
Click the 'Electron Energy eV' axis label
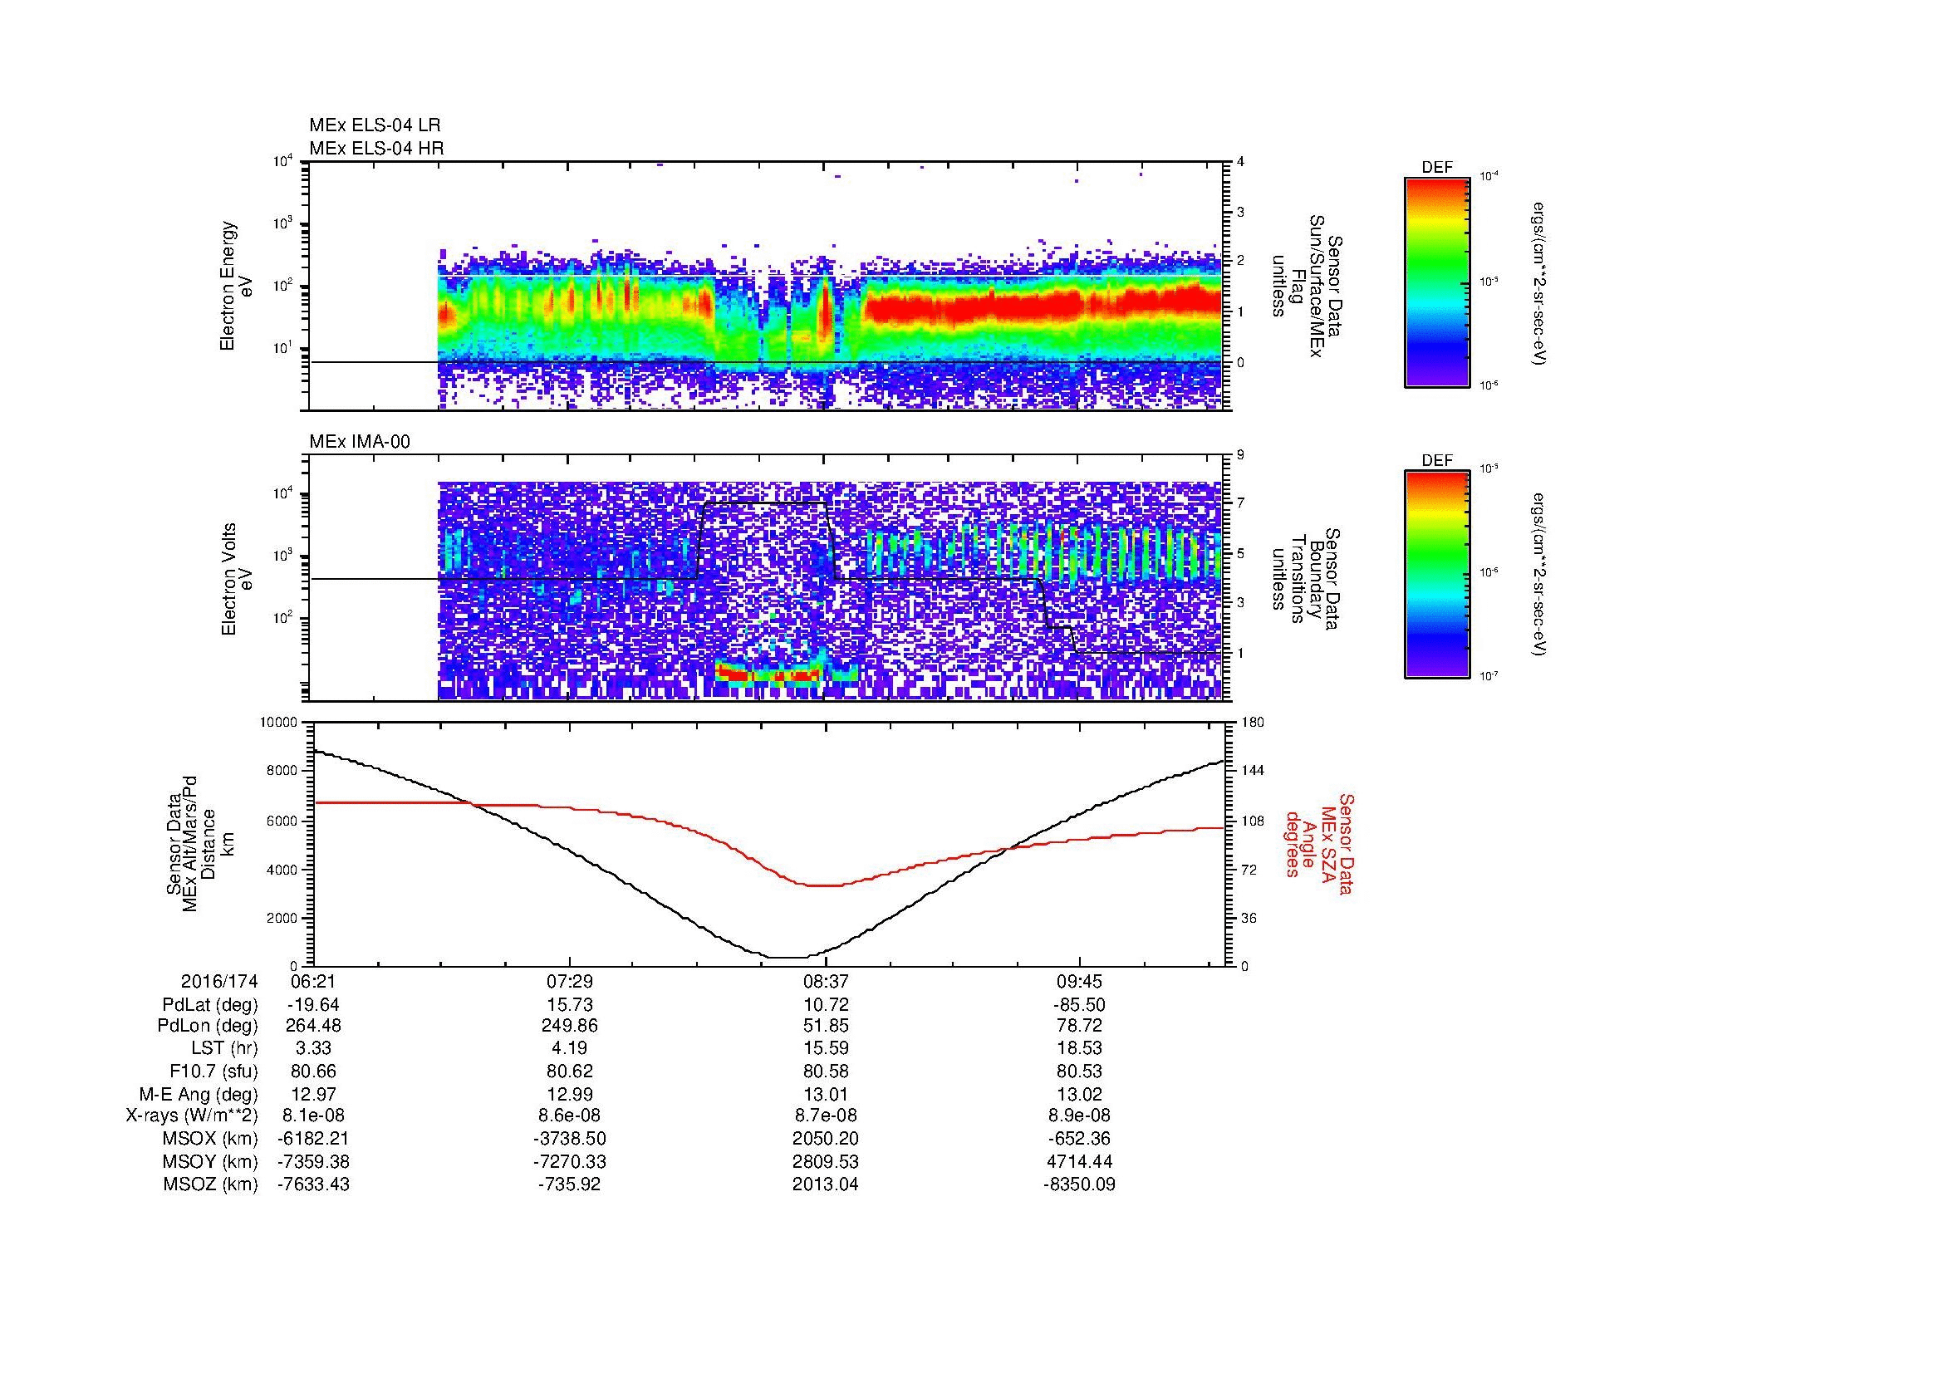click(236, 286)
